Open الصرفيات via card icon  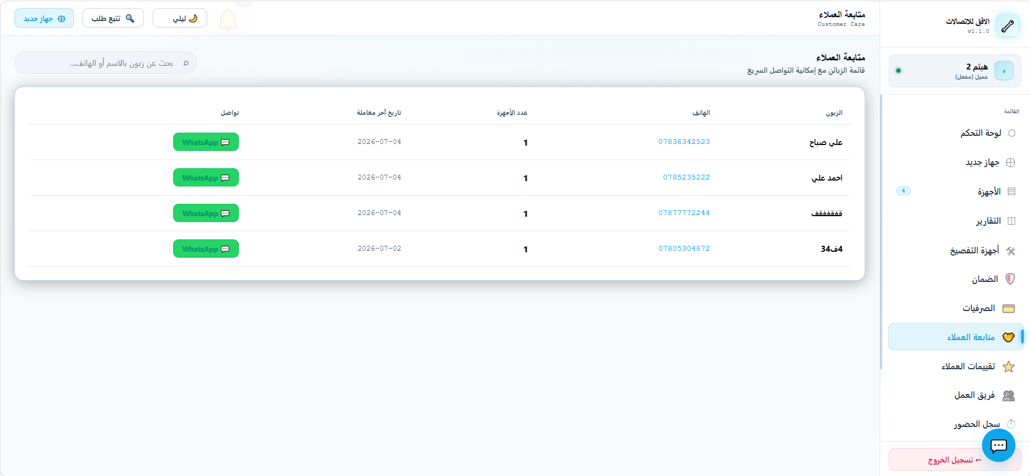[x=1008, y=308]
